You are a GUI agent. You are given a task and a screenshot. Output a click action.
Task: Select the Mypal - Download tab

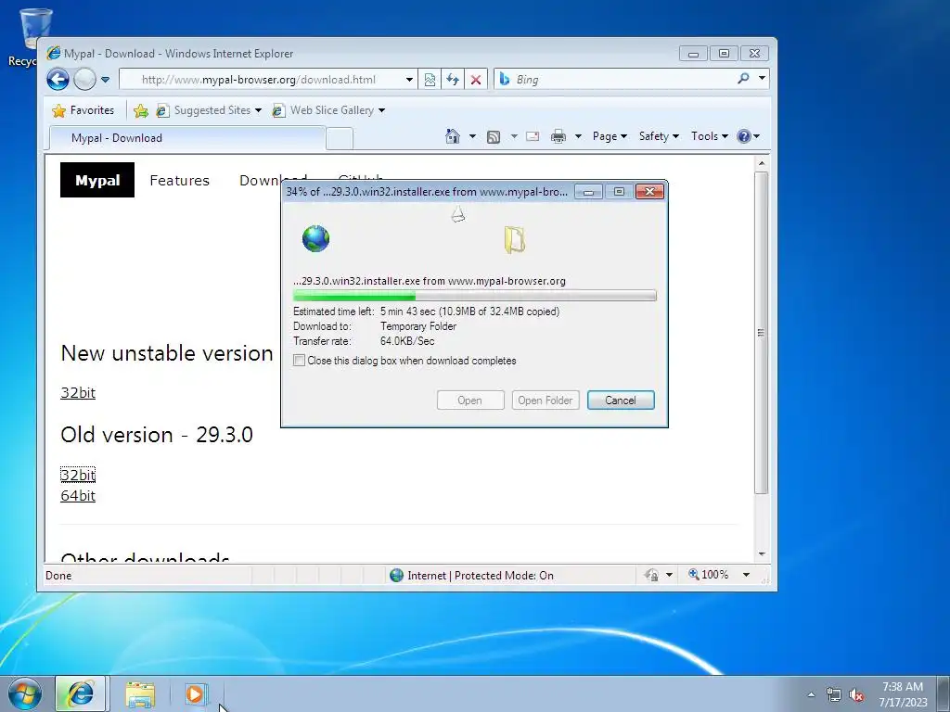(x=187, y=138)
